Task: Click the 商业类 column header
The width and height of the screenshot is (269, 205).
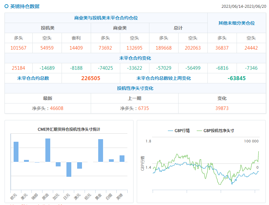Action: tap(120, 28)
